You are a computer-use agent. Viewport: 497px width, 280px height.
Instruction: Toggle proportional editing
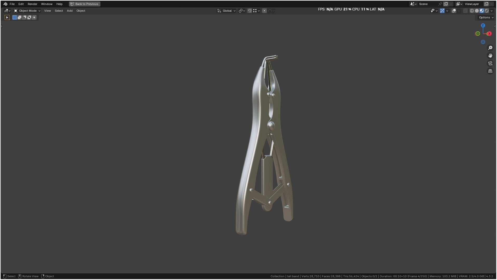click(264, 11)
